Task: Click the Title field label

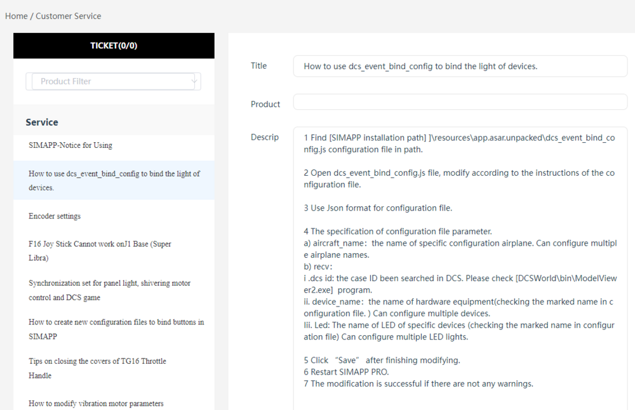Action: coord(259,66)
